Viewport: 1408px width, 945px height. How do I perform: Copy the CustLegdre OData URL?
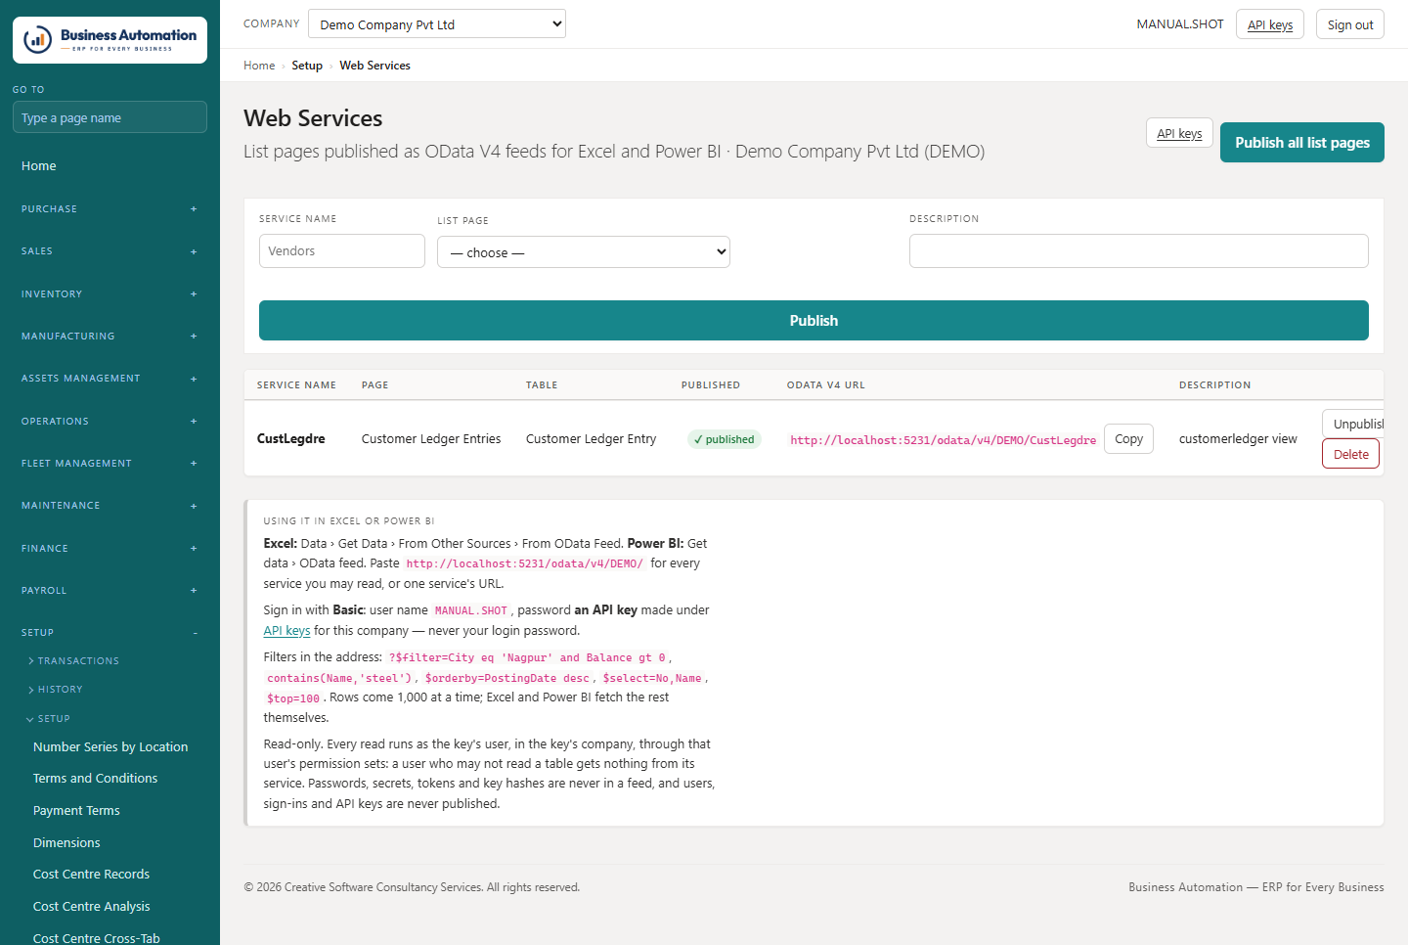coord(1128,439)
